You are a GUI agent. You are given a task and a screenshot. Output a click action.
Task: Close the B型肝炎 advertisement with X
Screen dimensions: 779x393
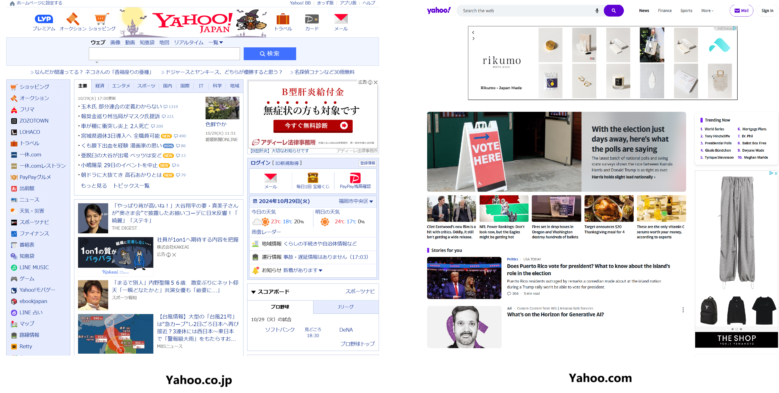point(376,82)
